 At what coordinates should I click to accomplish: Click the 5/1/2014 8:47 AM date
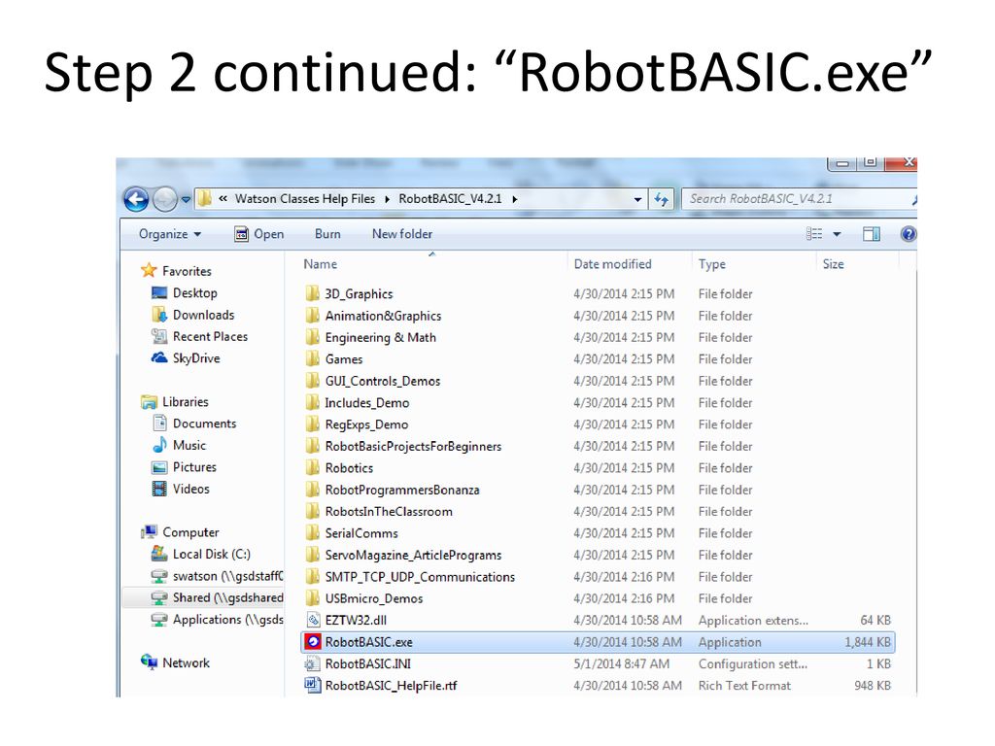click(x=621, y=663)
